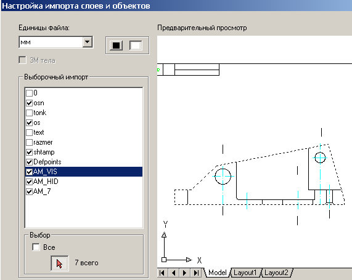
Task: Uncheck the osn layer
Action: pyautogui.click(x=29, y=103)
